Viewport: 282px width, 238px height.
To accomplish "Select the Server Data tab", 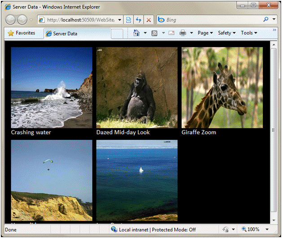I will (77, 34).
